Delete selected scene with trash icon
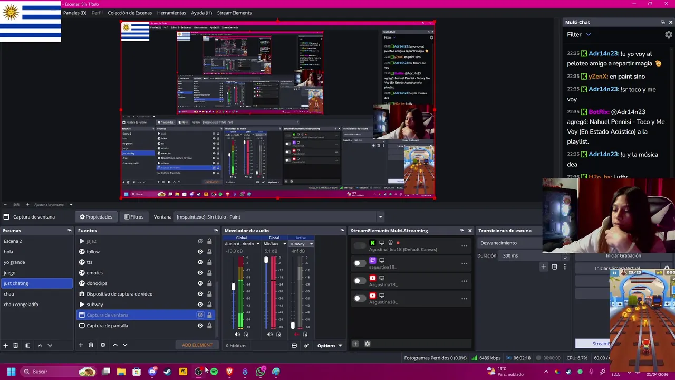This screenshot has width=675, height=380. click(x=15, y=345)
